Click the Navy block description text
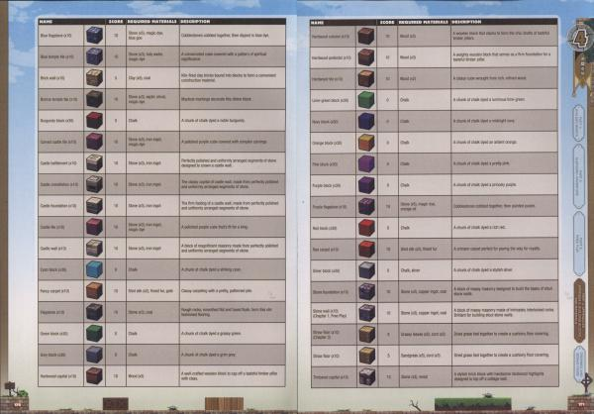This screenshot has height=414, width=594. [x=483, y=121]
